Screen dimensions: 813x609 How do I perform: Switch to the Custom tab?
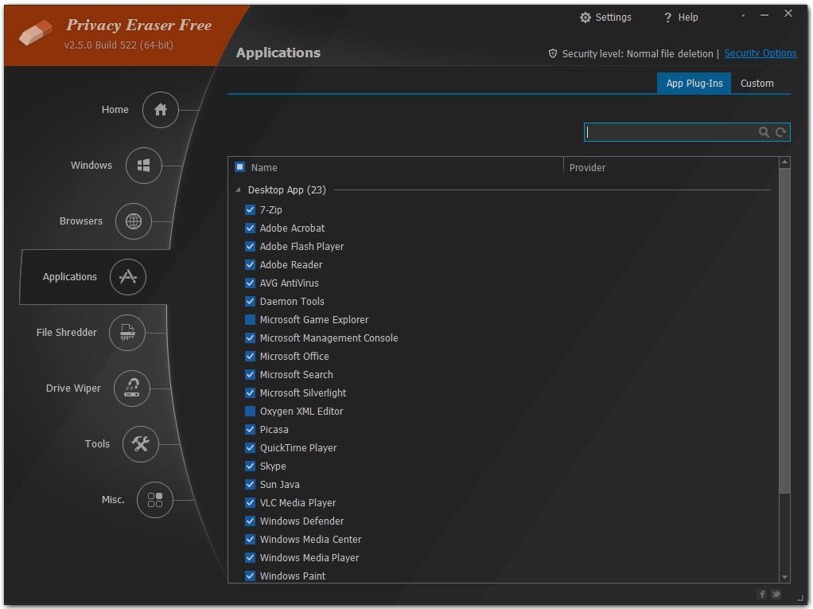[757, 83]
